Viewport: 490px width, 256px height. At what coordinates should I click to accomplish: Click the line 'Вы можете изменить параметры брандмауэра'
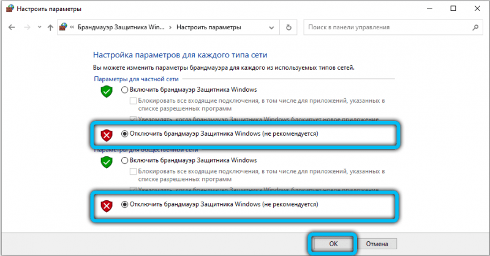point(224,68)
